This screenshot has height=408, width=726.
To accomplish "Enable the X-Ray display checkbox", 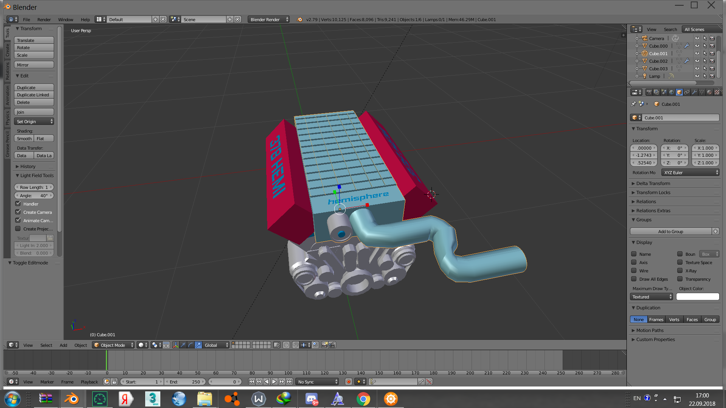I will click(680, 270).
